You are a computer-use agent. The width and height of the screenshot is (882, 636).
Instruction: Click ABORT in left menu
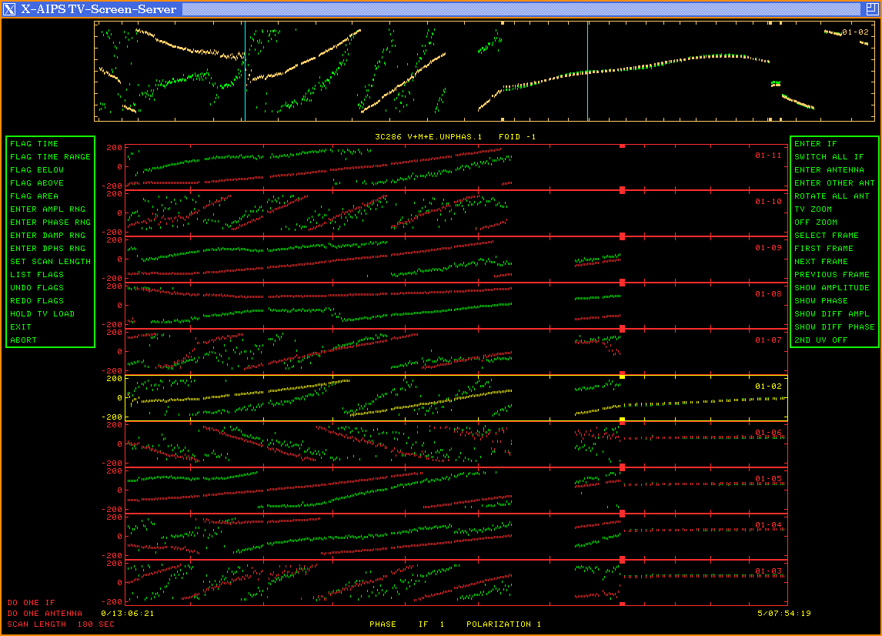tap(23, 340)
